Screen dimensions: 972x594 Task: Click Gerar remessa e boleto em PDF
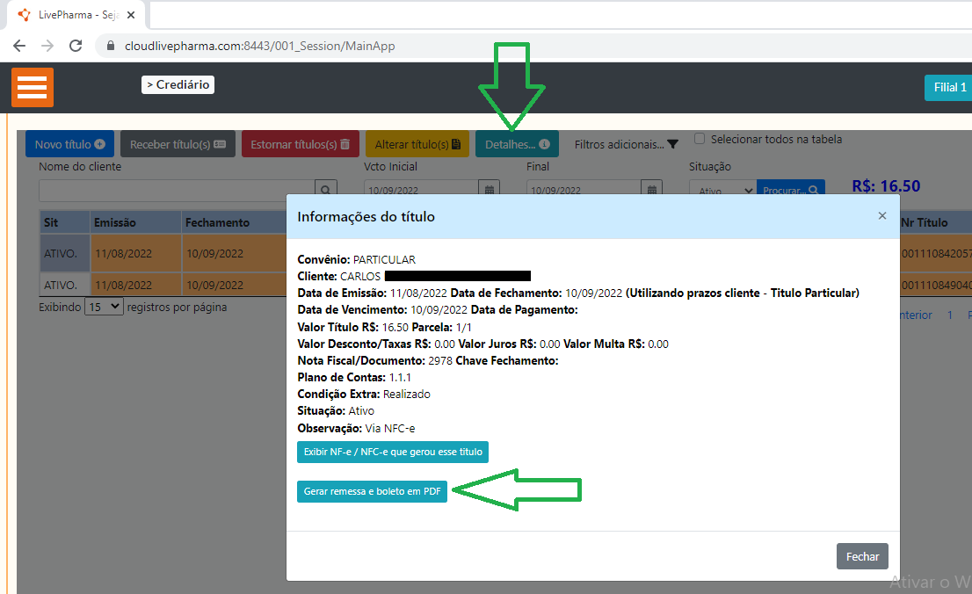[x=372, y=492]
